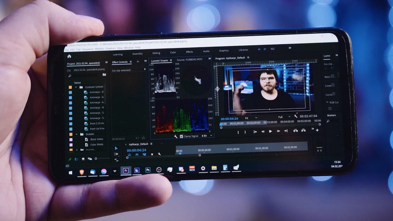Go to the Premiere Pro Home screen icon

(x=69, y=56)
